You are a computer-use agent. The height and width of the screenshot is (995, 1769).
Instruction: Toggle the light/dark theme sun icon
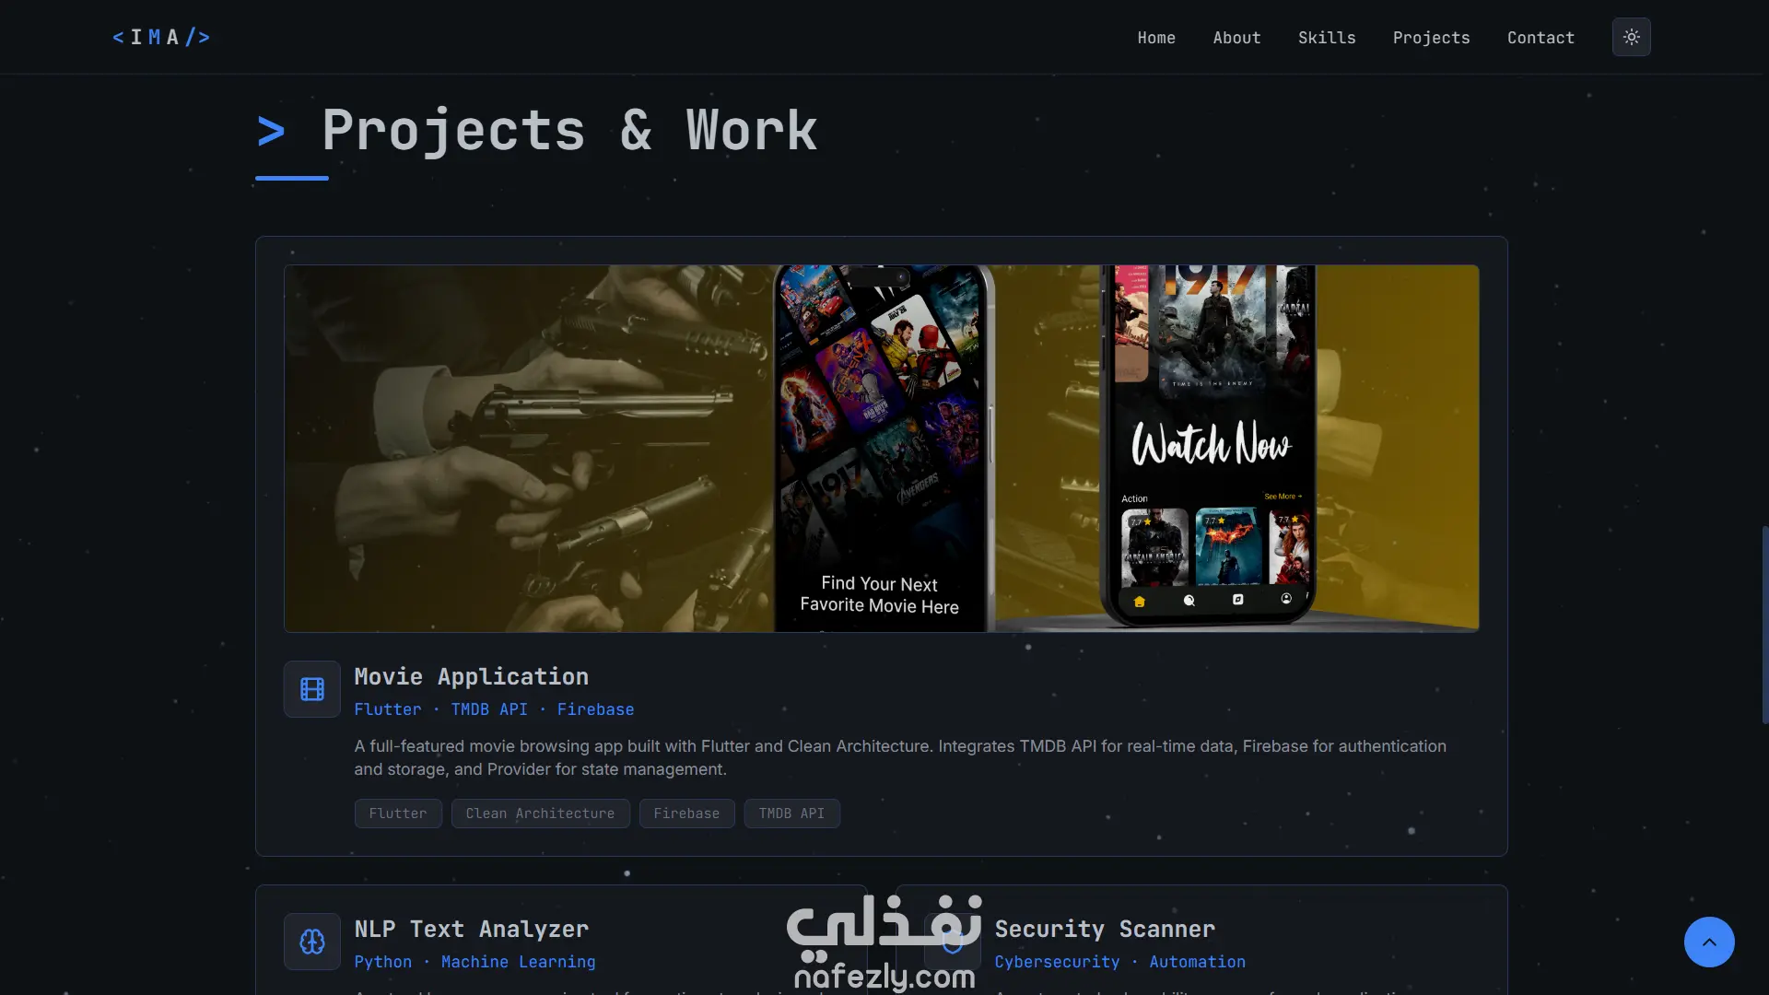[x=1631, y=37]
